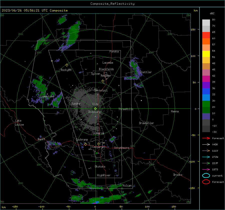This screenshot has width=225, height=210.
Task: Click yellow diamond marker near RockyMH
Action: [67, 65]
